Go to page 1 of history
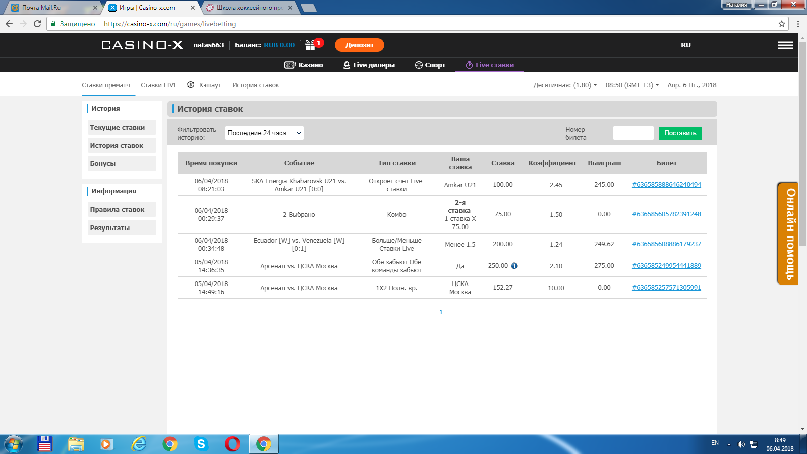Image resolution: width=807 pixels, height=454 pixels. 441,312
